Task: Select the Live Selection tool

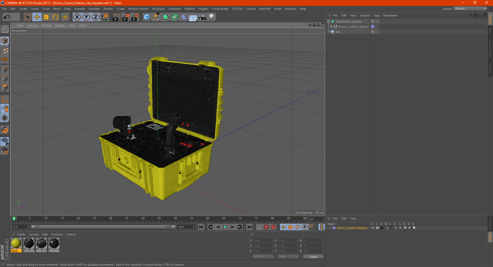Action: 27,17
